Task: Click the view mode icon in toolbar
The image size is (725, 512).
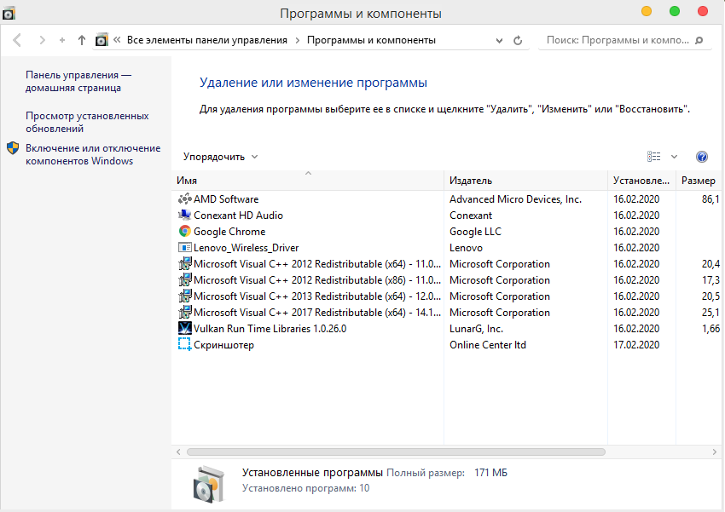Action: pos(654,157)
